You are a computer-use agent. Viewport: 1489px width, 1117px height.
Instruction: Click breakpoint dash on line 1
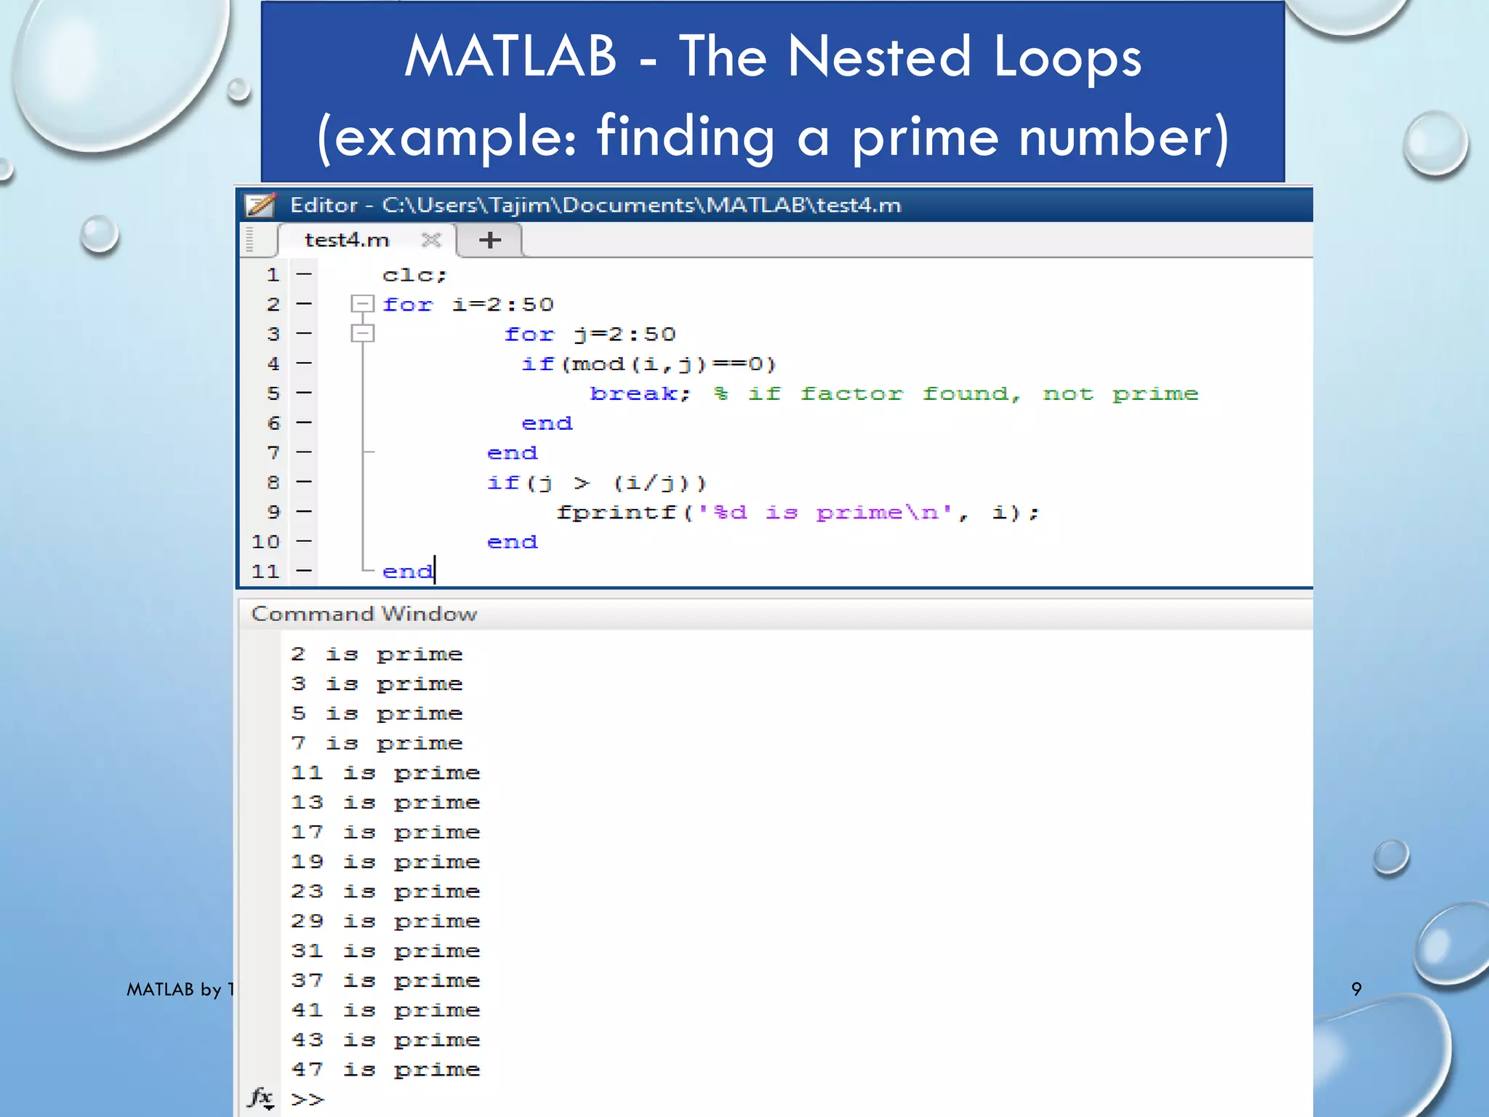pos(304,274)
